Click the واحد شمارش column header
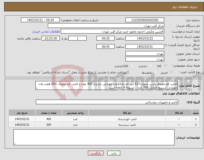Screen dimensions: 204x160 point(75,113)
